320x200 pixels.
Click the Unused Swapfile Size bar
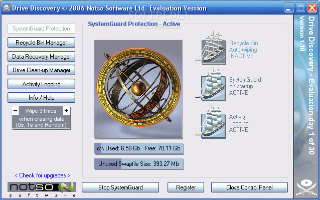pyautogui.click(x=139, y=164)
